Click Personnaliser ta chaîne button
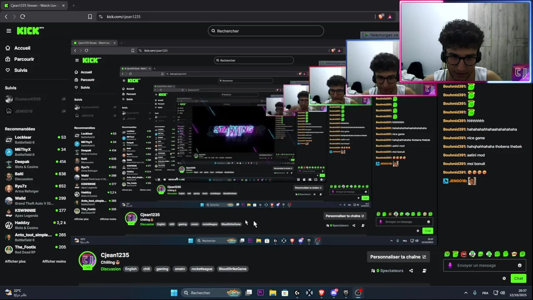This screenshot has width=533, height=300. click(x=398, y=257)
